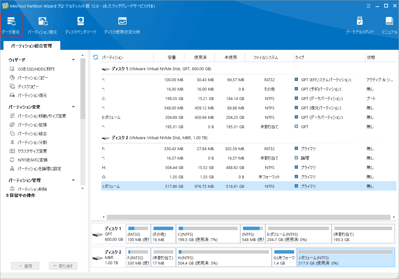Select the 100.00 MB FAT32 EFI row
The width and height of the screenshot is (399, 279).
coord(249,80)
